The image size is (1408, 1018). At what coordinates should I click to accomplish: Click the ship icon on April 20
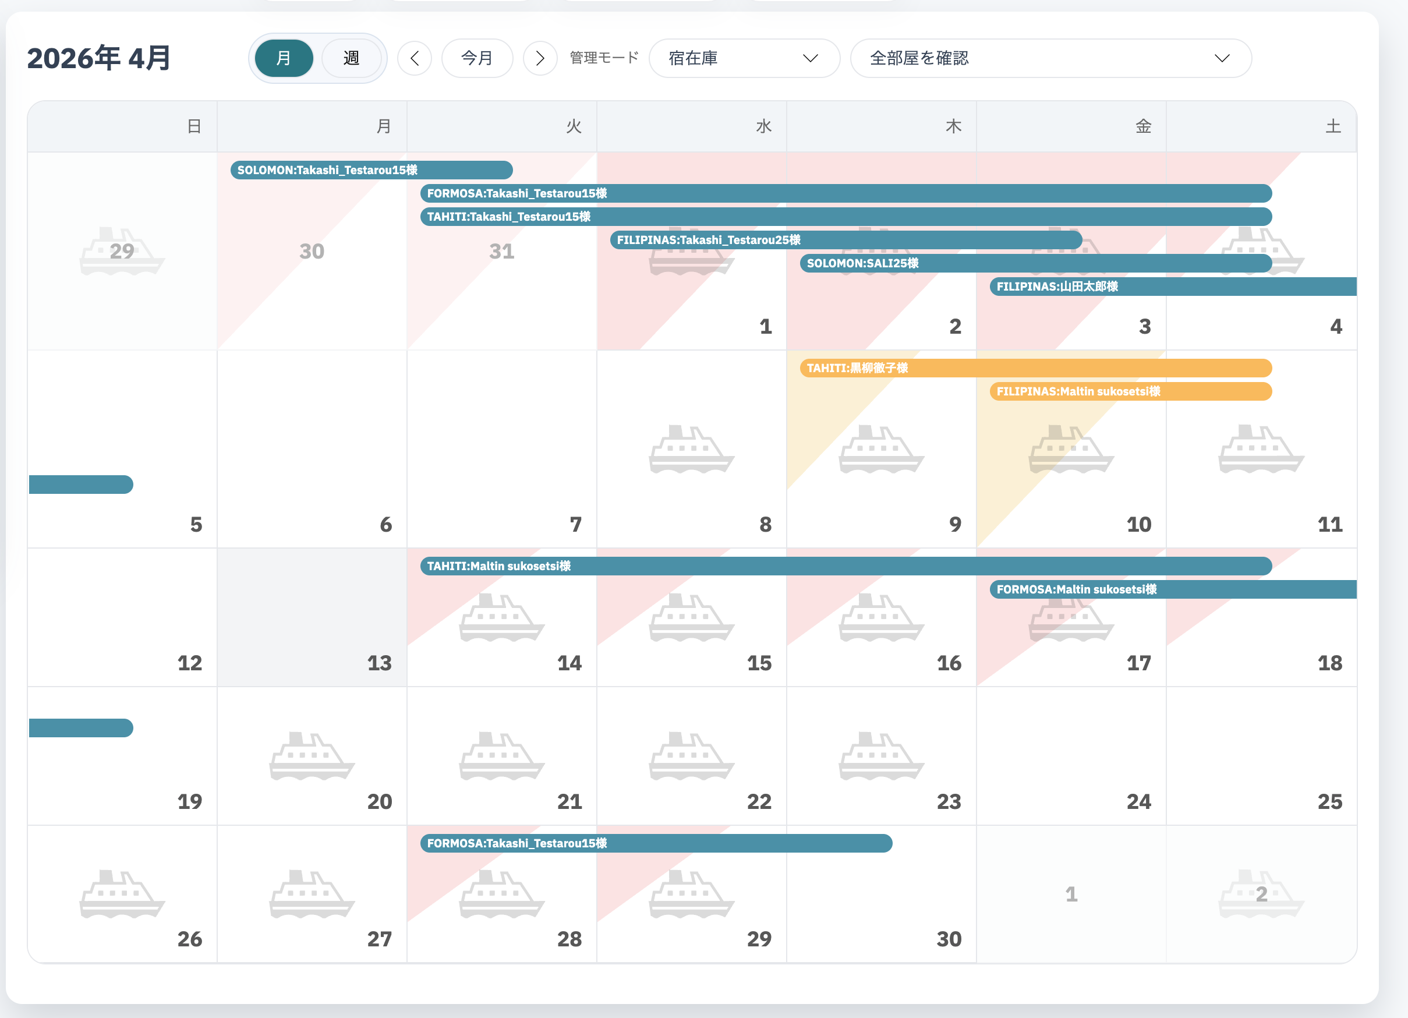pos(312,755)
